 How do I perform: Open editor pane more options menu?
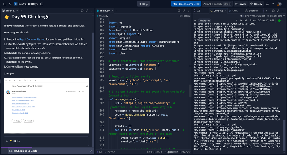point(189,11)
